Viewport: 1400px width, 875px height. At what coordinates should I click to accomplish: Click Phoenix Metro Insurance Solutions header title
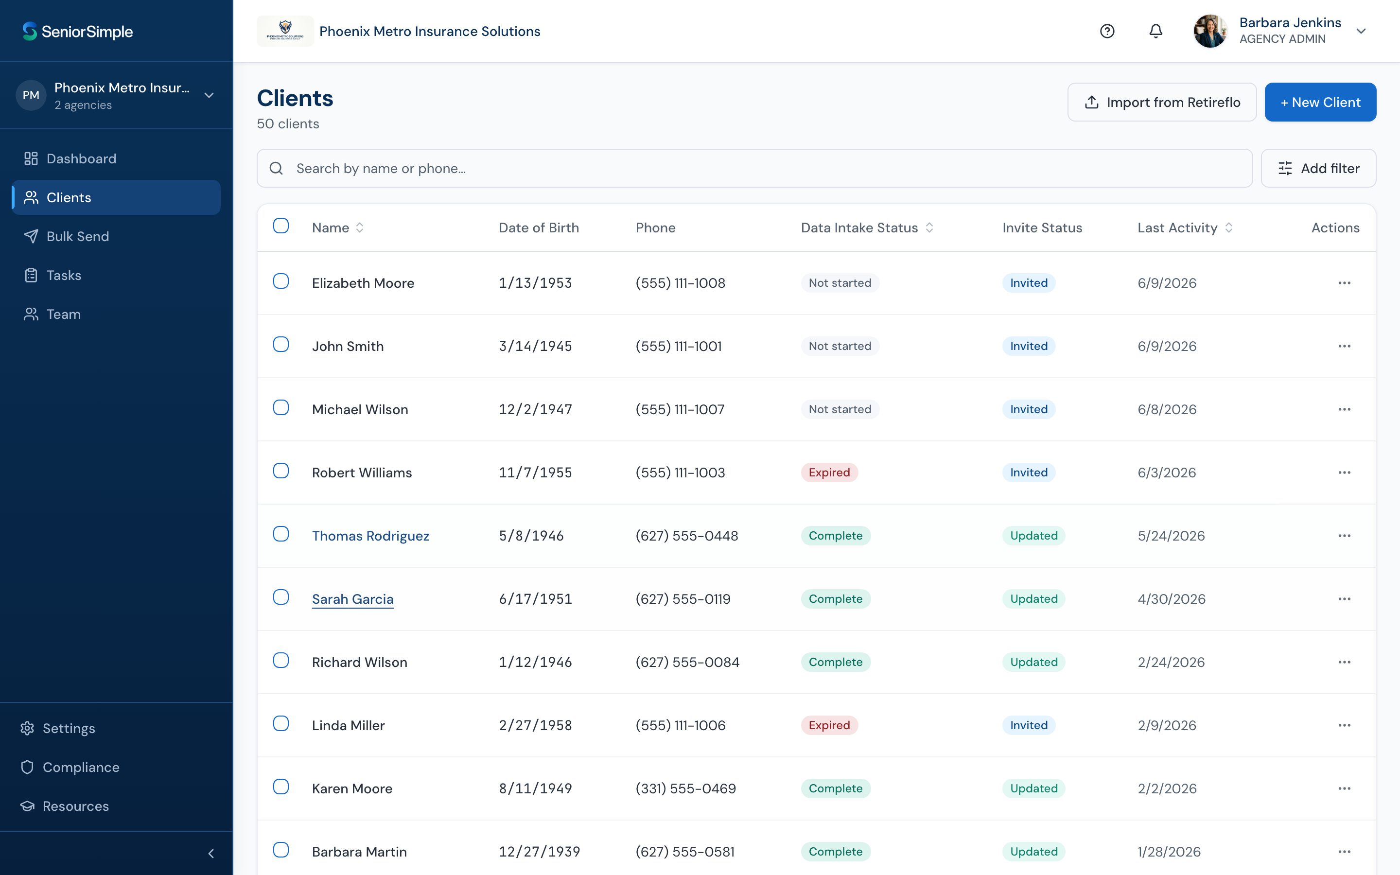(x=430, y=31)
